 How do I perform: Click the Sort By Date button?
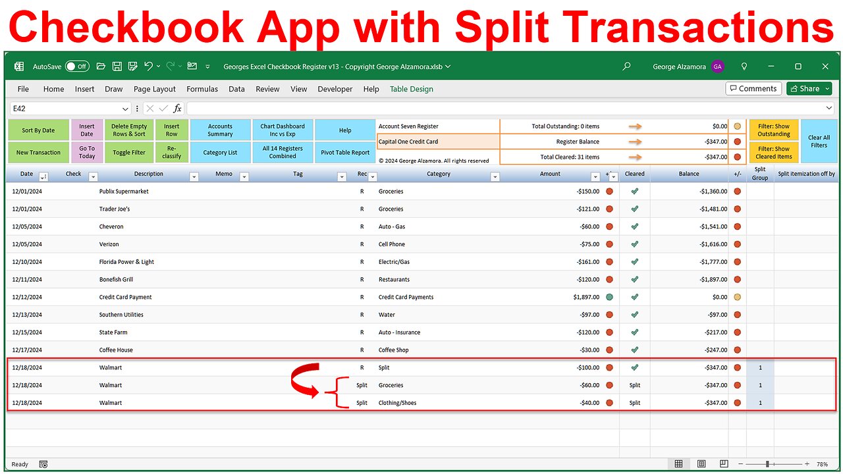click(38, 130)
